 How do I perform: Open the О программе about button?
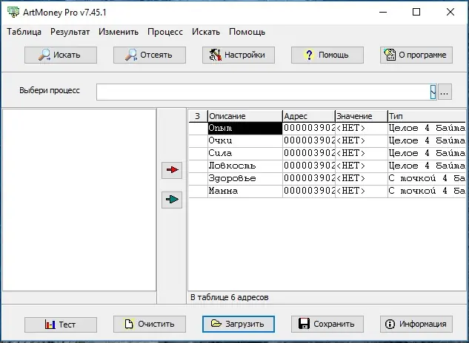point(416,55)
